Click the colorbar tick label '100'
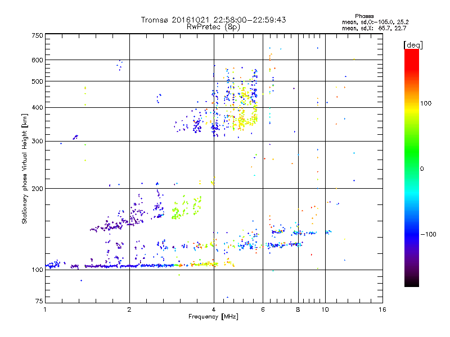 click(x=426, y=103)
